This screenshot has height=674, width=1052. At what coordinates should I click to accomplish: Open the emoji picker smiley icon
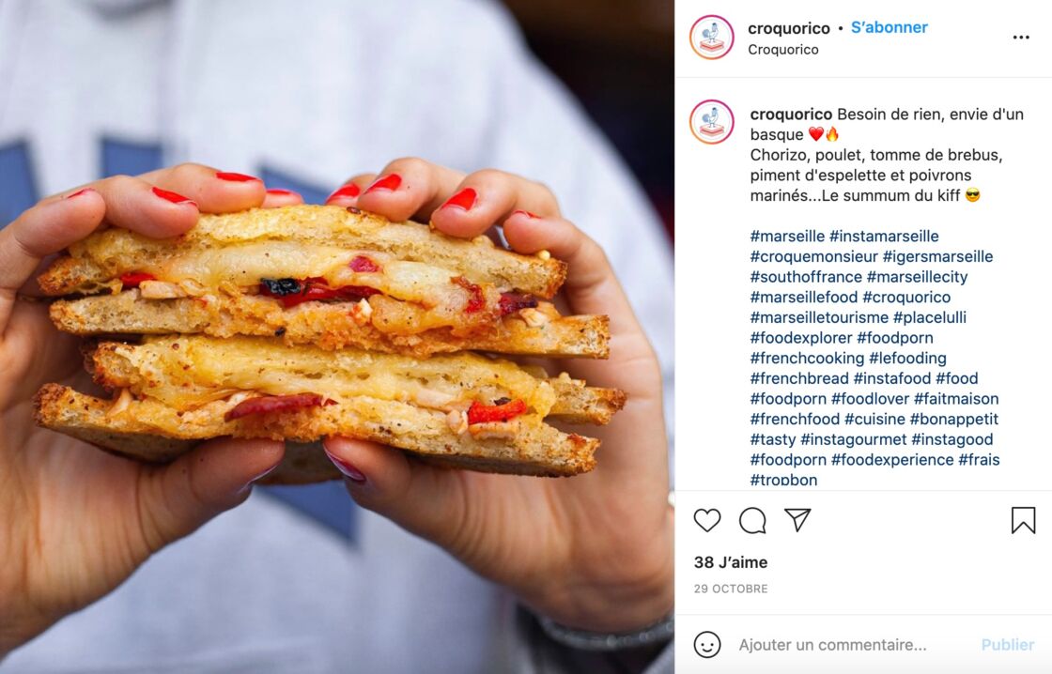[x=707, y=645]
